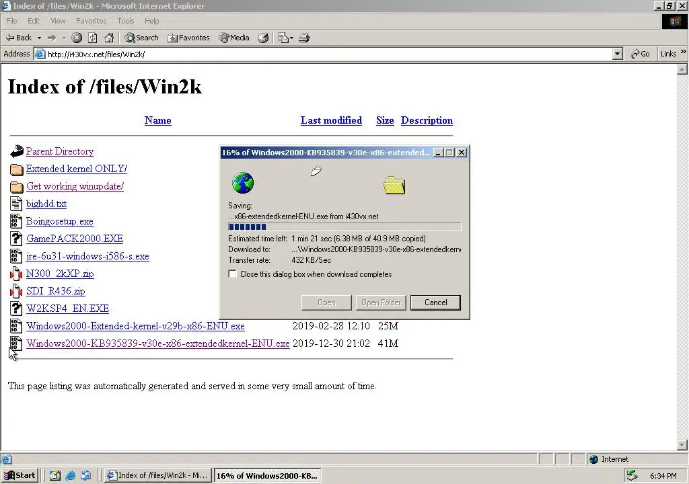Open the Edit menu
The height and width of the screenshot is (484, 689).
tap(34, 21)
